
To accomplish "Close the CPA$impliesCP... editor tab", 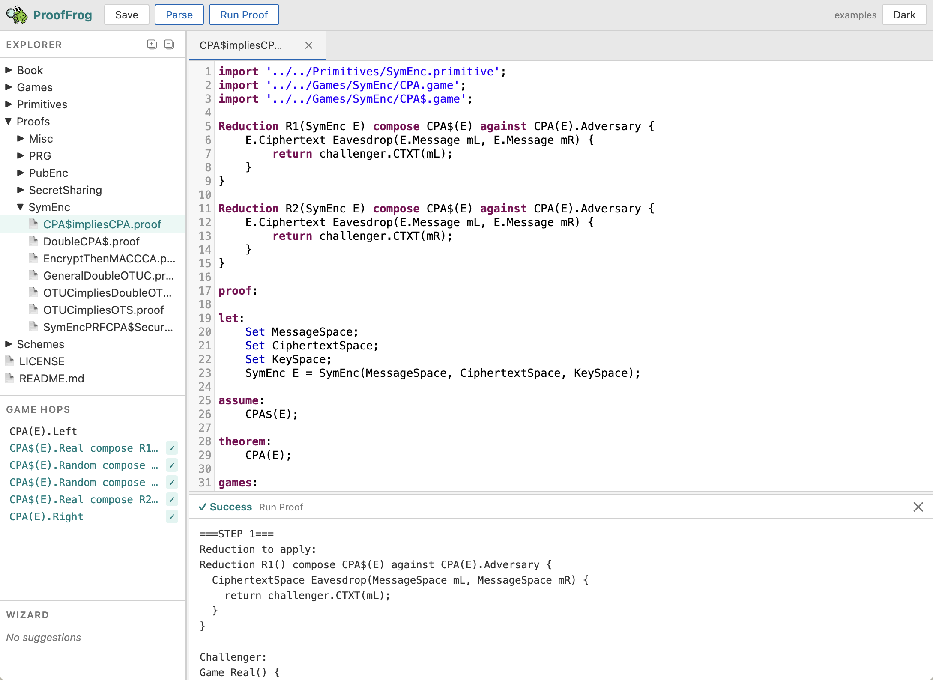I will point(308,45).
